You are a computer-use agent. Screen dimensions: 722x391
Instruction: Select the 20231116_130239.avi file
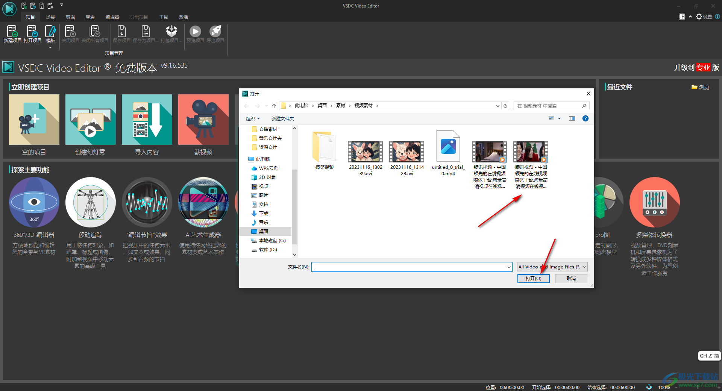366,158
